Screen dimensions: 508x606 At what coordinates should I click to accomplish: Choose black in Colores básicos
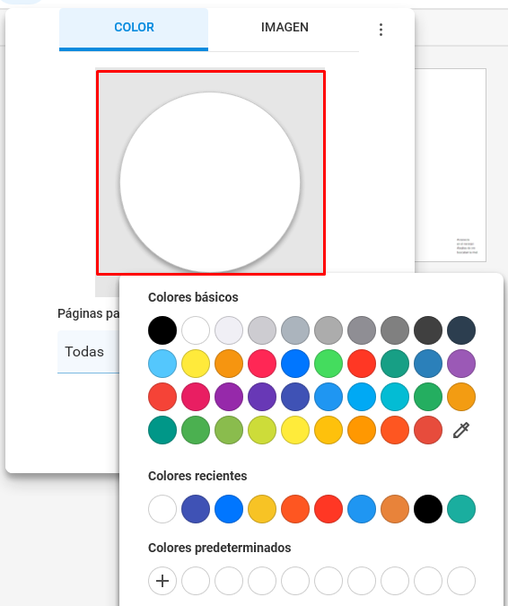tap(162, 330)
